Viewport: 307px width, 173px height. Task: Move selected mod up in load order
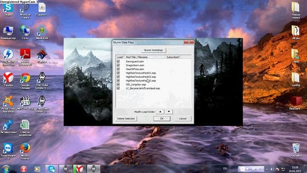pos(160,111)
